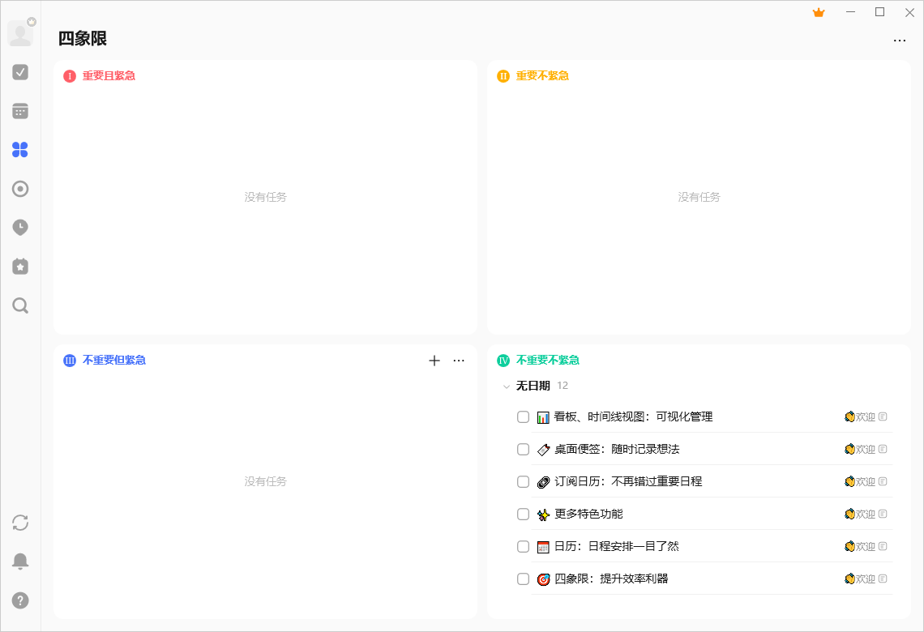Screen dimensions: 924x632
Task: Check off 看板、时间线视图：可视化管理 task
Action: [x=524, y=417]
